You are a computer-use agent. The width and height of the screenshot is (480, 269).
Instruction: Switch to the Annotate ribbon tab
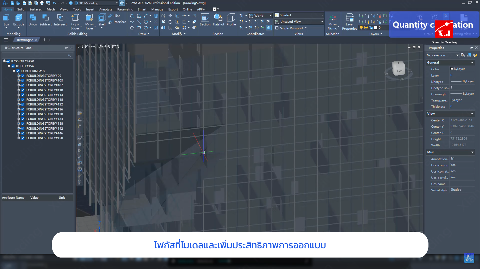click(x=106, y=9)
